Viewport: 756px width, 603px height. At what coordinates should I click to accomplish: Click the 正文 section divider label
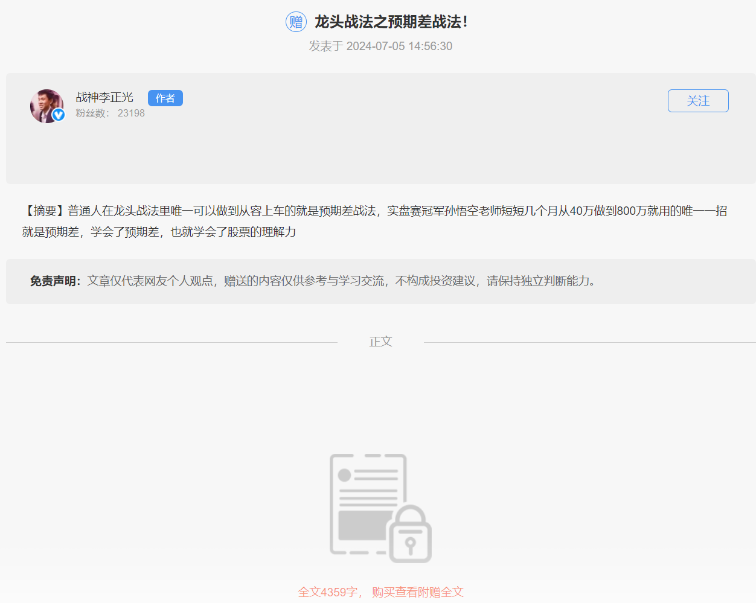point(380,342)
